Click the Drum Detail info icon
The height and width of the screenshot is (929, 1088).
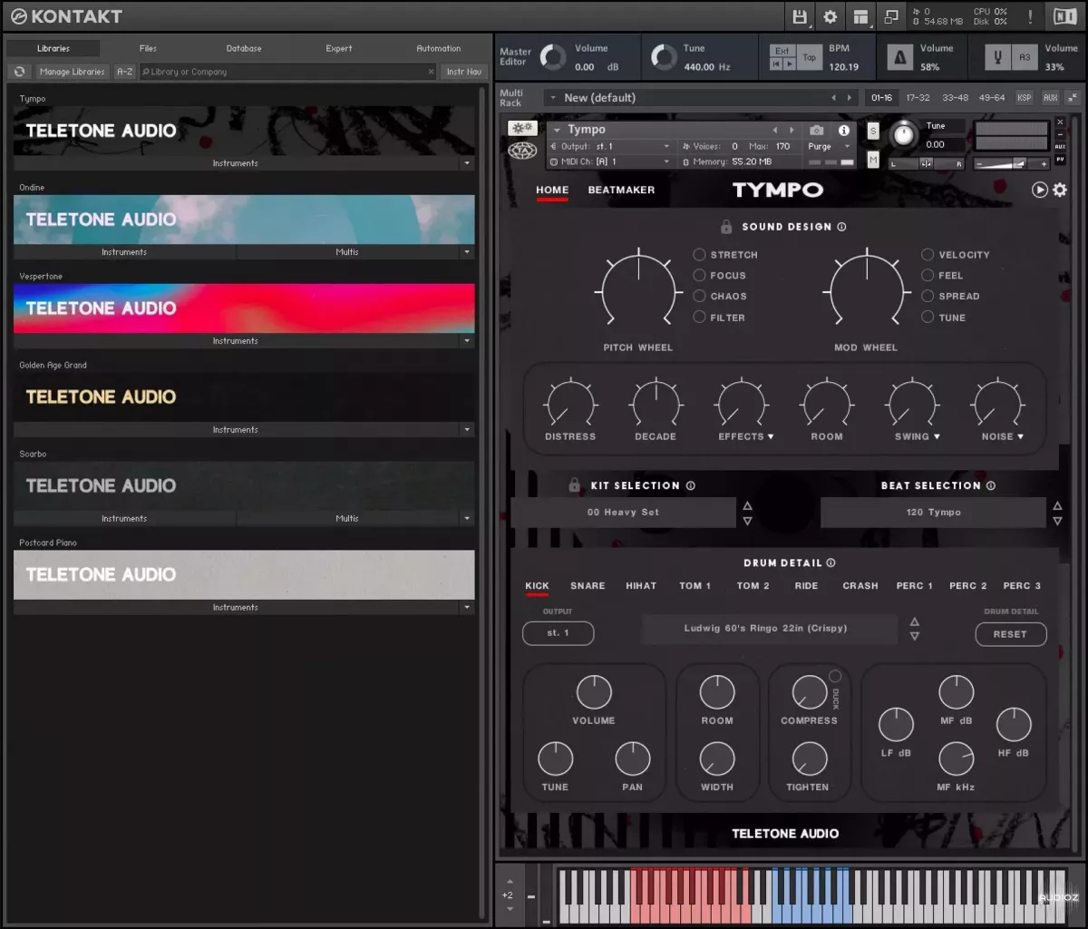[x=831, y=562]
